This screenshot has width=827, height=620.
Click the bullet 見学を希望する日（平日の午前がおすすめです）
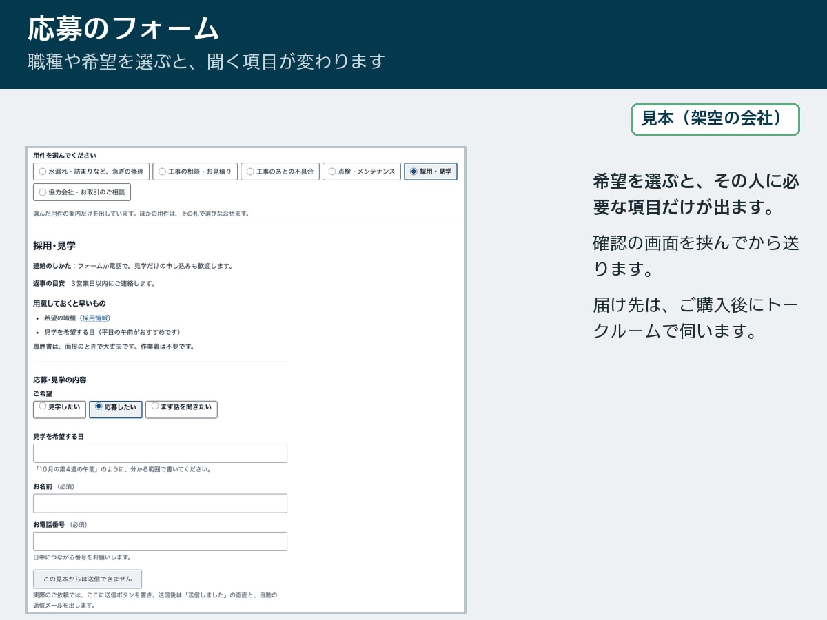coord(112,332)
